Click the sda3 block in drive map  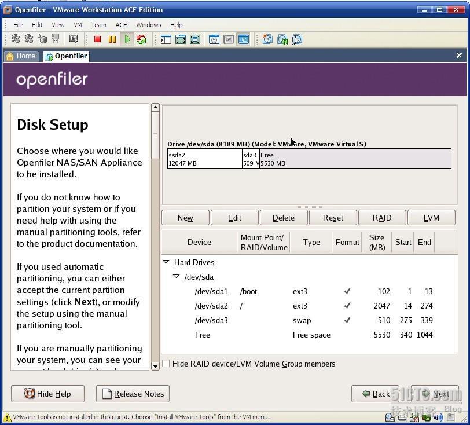pyautogui.click(x=251, y=159)
